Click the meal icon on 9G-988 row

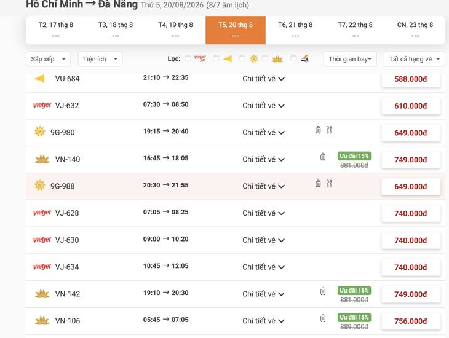[329, 184]
